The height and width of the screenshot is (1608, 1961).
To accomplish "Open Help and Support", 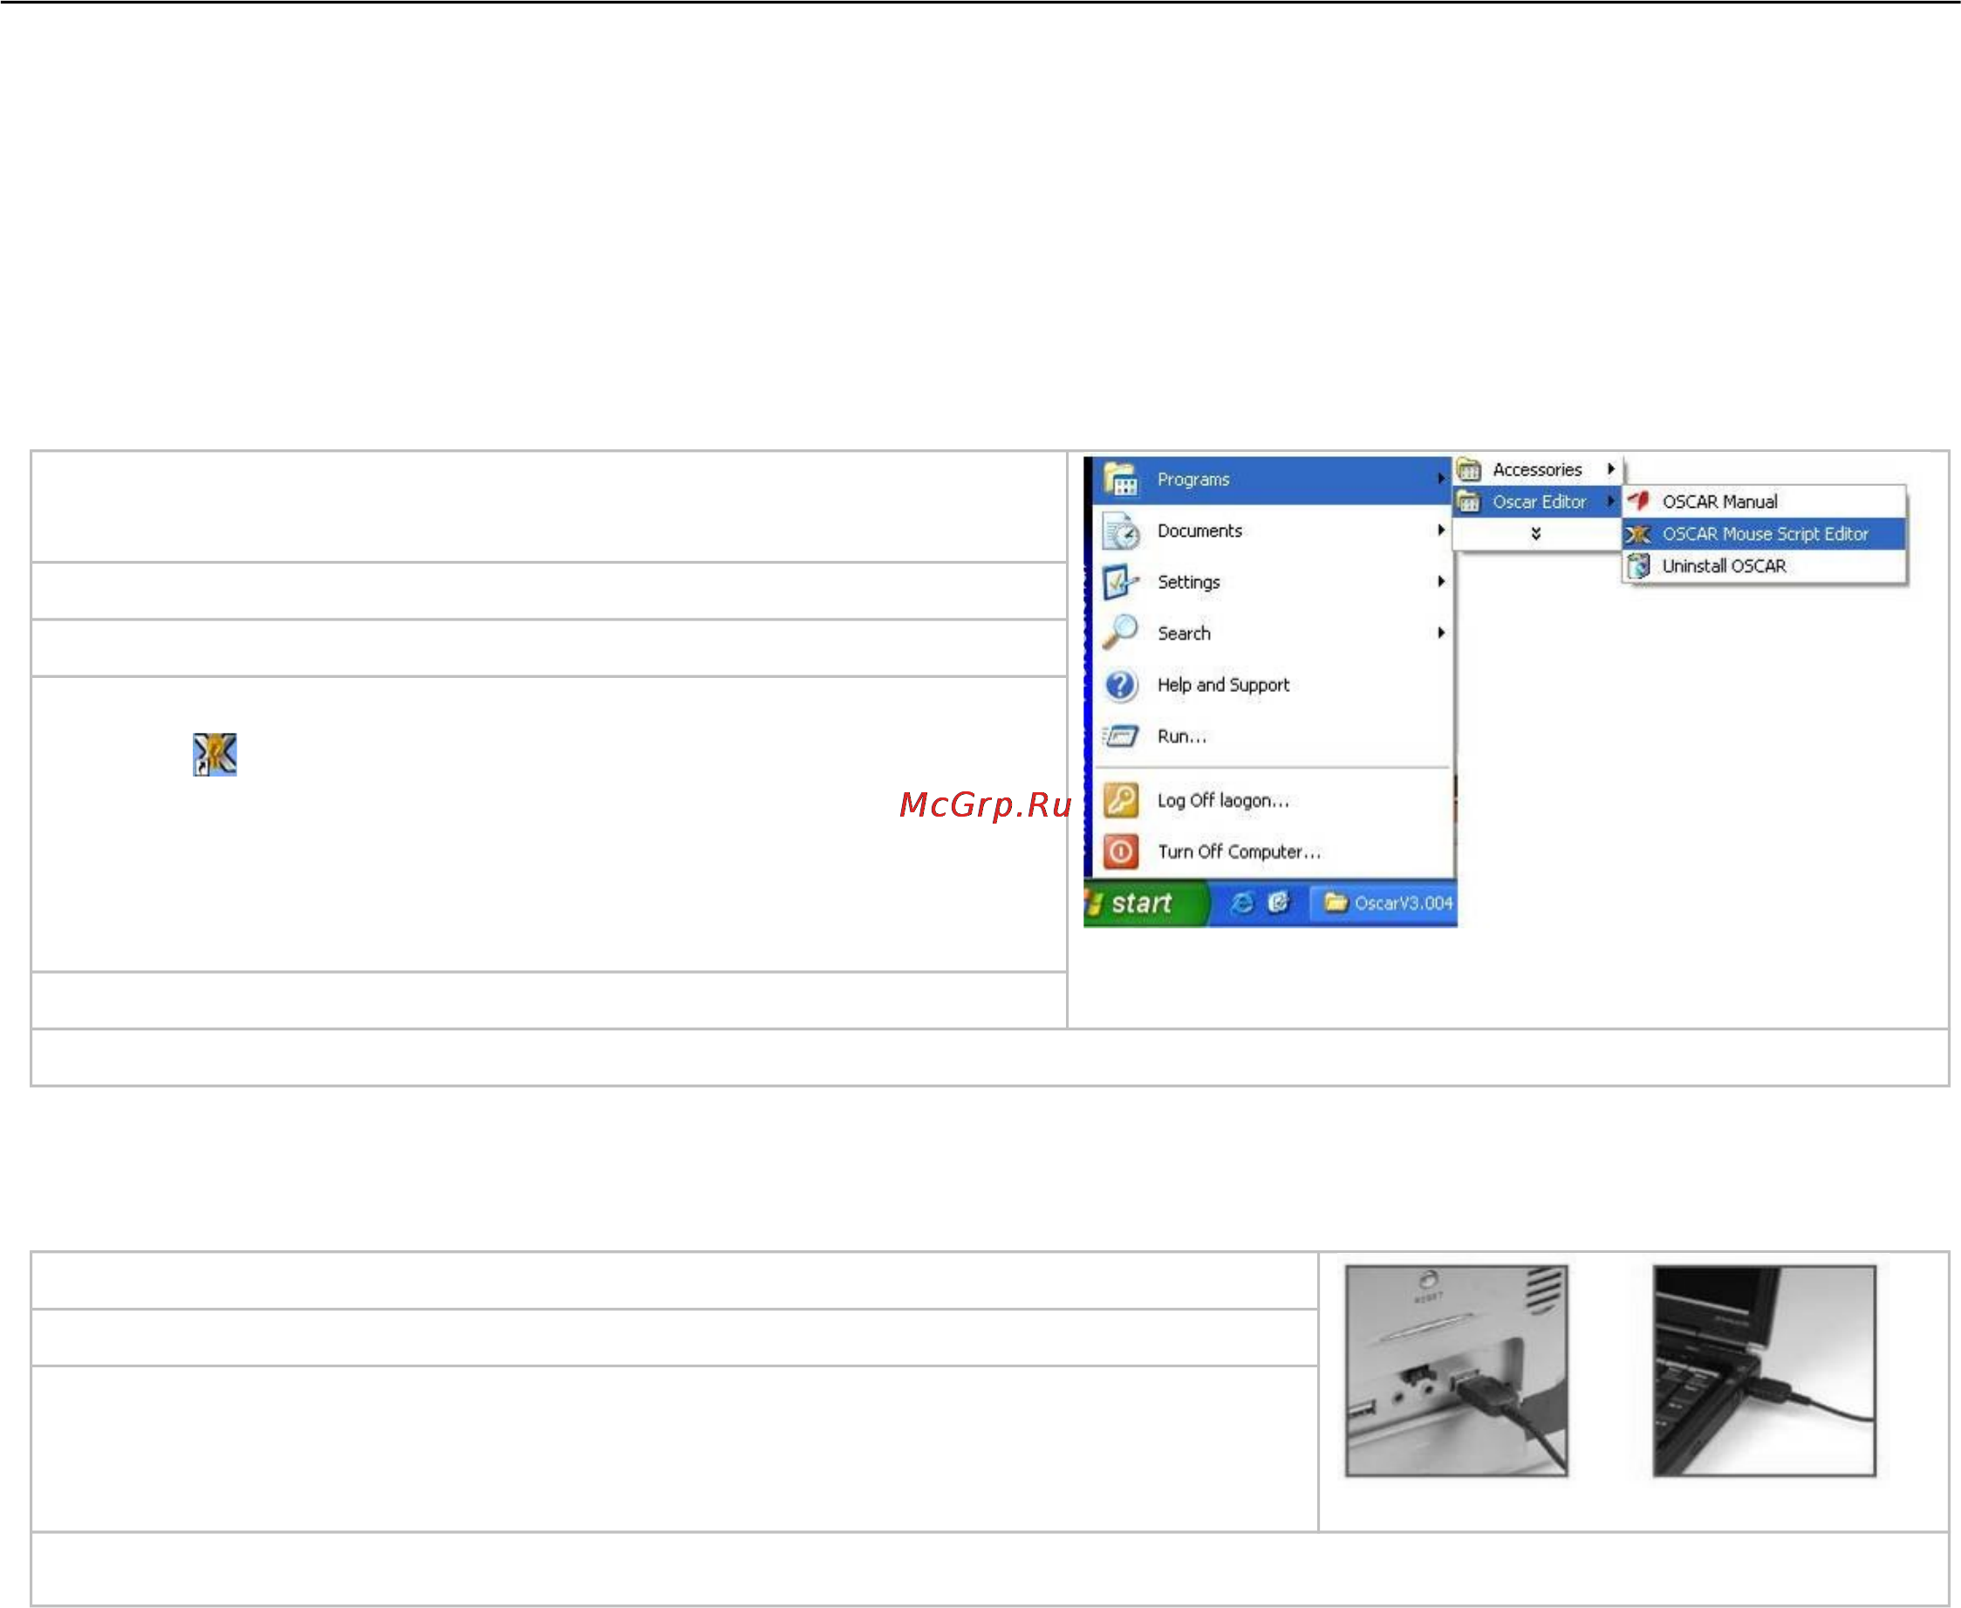I will coord(1272,685).
